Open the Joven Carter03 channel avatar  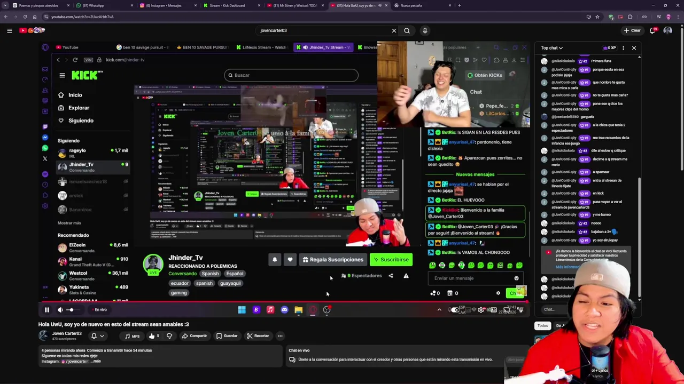tap(43, 335)
